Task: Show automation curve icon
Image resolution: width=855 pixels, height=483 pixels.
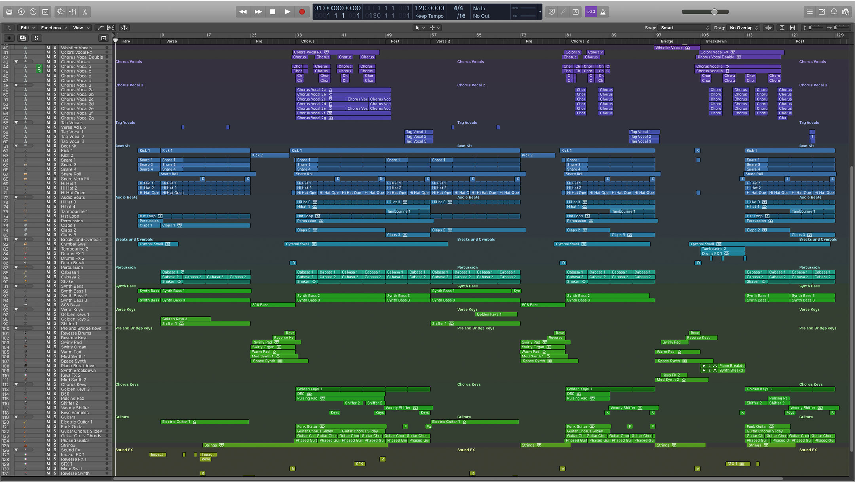Action: point(99,28)
